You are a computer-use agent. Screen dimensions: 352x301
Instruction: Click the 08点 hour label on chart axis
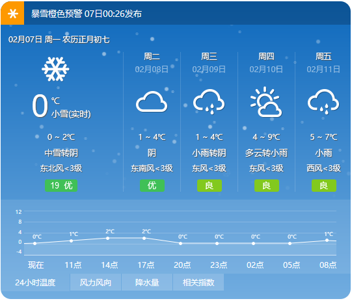328,265
